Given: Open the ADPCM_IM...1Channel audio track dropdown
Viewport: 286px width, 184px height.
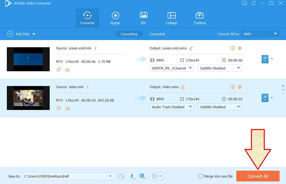Looking at the screenshot, I should click(x=172, y=68).
